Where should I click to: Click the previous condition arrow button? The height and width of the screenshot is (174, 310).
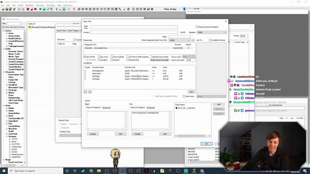click(85, 92)
